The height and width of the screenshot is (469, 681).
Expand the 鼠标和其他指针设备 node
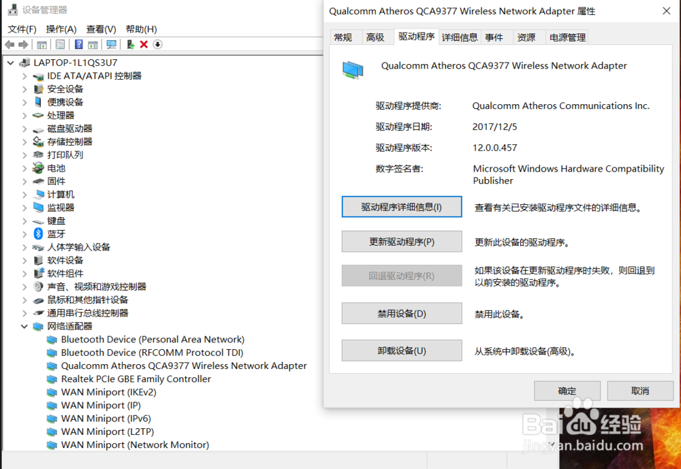tap(25, 300)
